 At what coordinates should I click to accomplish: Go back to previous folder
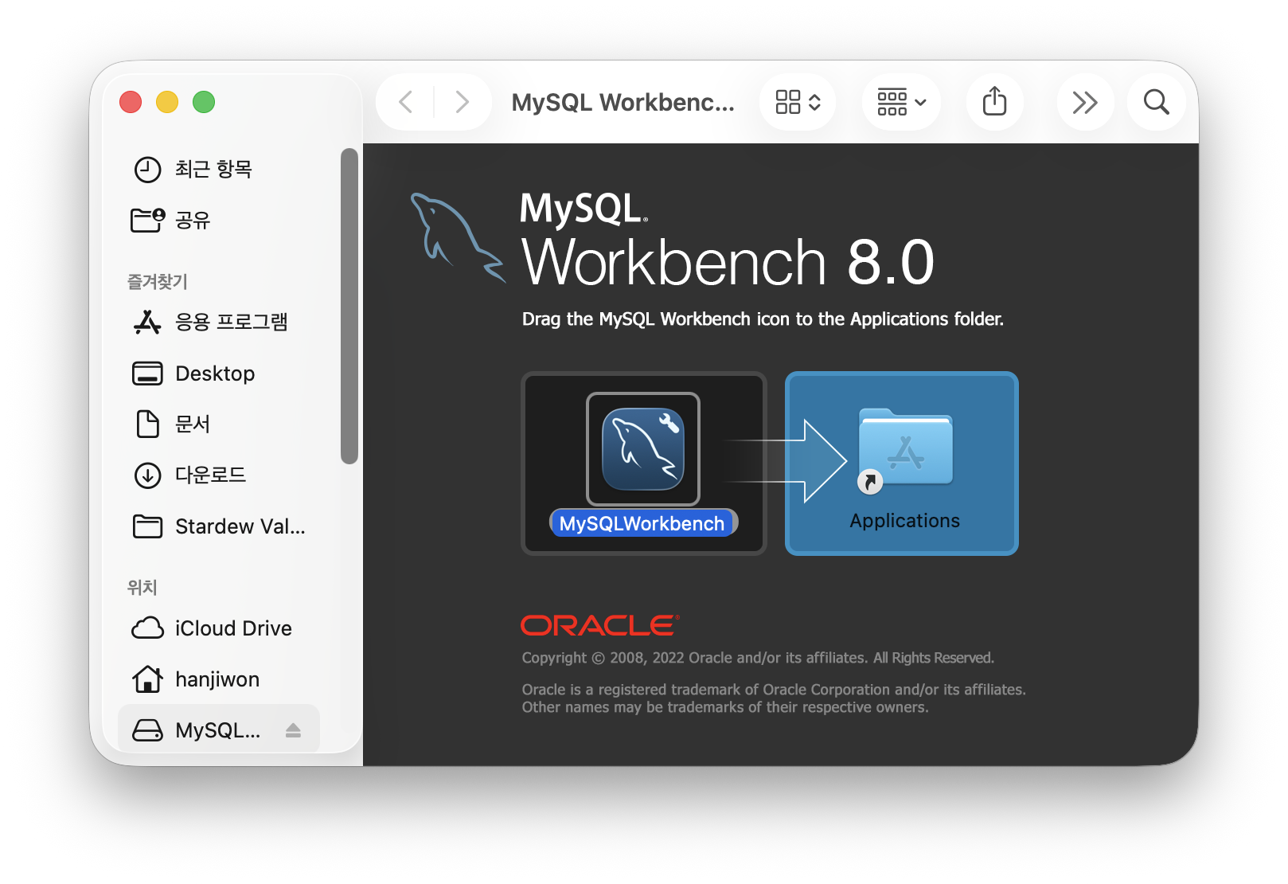pos(406,102)
